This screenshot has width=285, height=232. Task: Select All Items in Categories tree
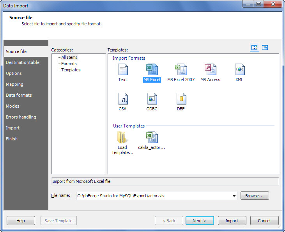pos(69,57)
